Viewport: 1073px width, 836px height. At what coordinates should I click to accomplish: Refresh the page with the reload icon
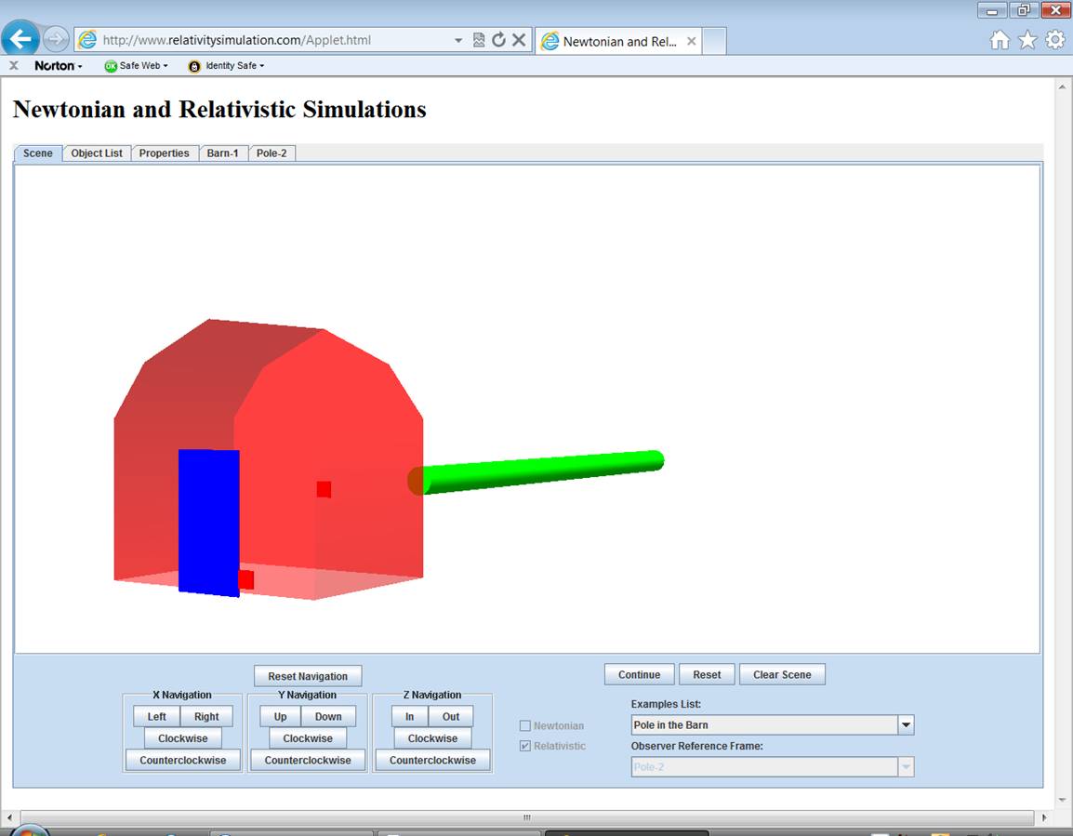coord(498,40)
